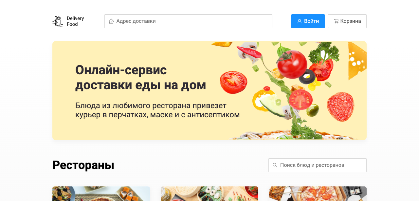The height and width of the screenshot is (201, 419).
Task: Focus the Адрес доставки input field
Action: 188,21
